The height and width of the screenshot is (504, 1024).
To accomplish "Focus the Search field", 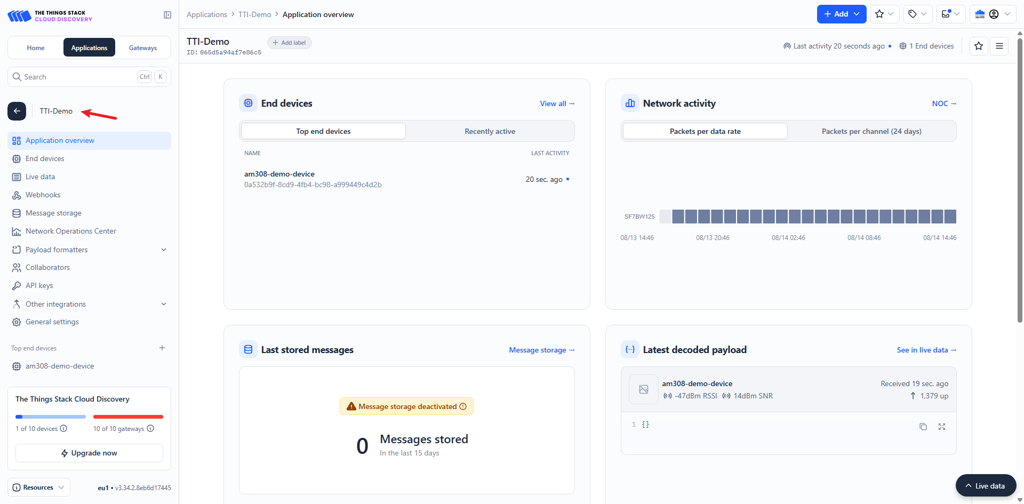I will click(89, 77).
